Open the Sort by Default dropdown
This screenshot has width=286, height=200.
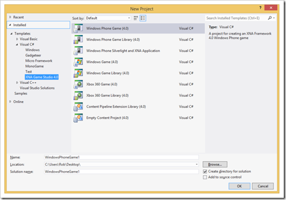(x=108, y=18)
